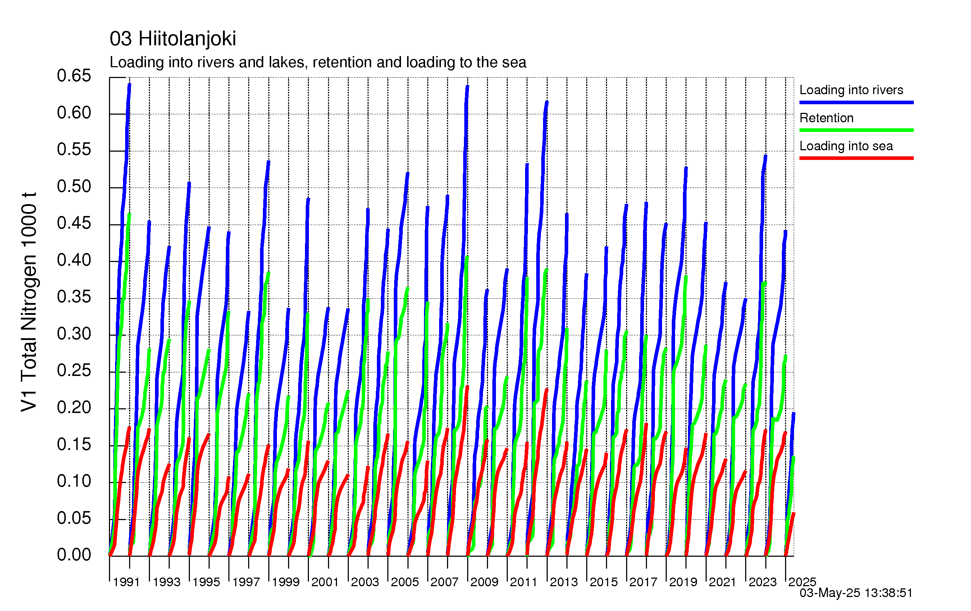The height and width of the screenshot is (611, 971).
Task: Click the 'Loading into rivers' legend label
Action: coord(851,90)
